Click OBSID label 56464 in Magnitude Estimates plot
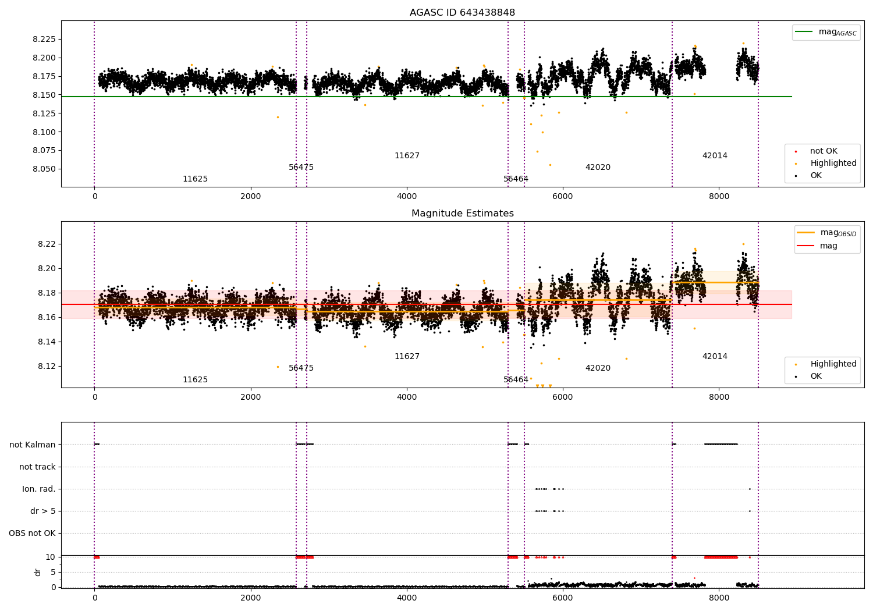873x611 pixels. pos(516,380)
